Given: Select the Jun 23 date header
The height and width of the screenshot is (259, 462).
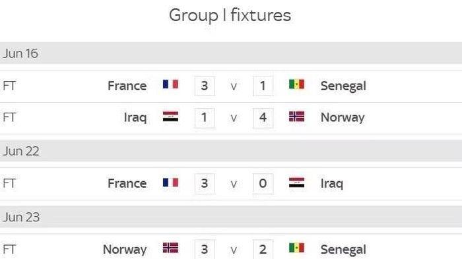Looking at the screenshot, I should click(x=231, y=217).
